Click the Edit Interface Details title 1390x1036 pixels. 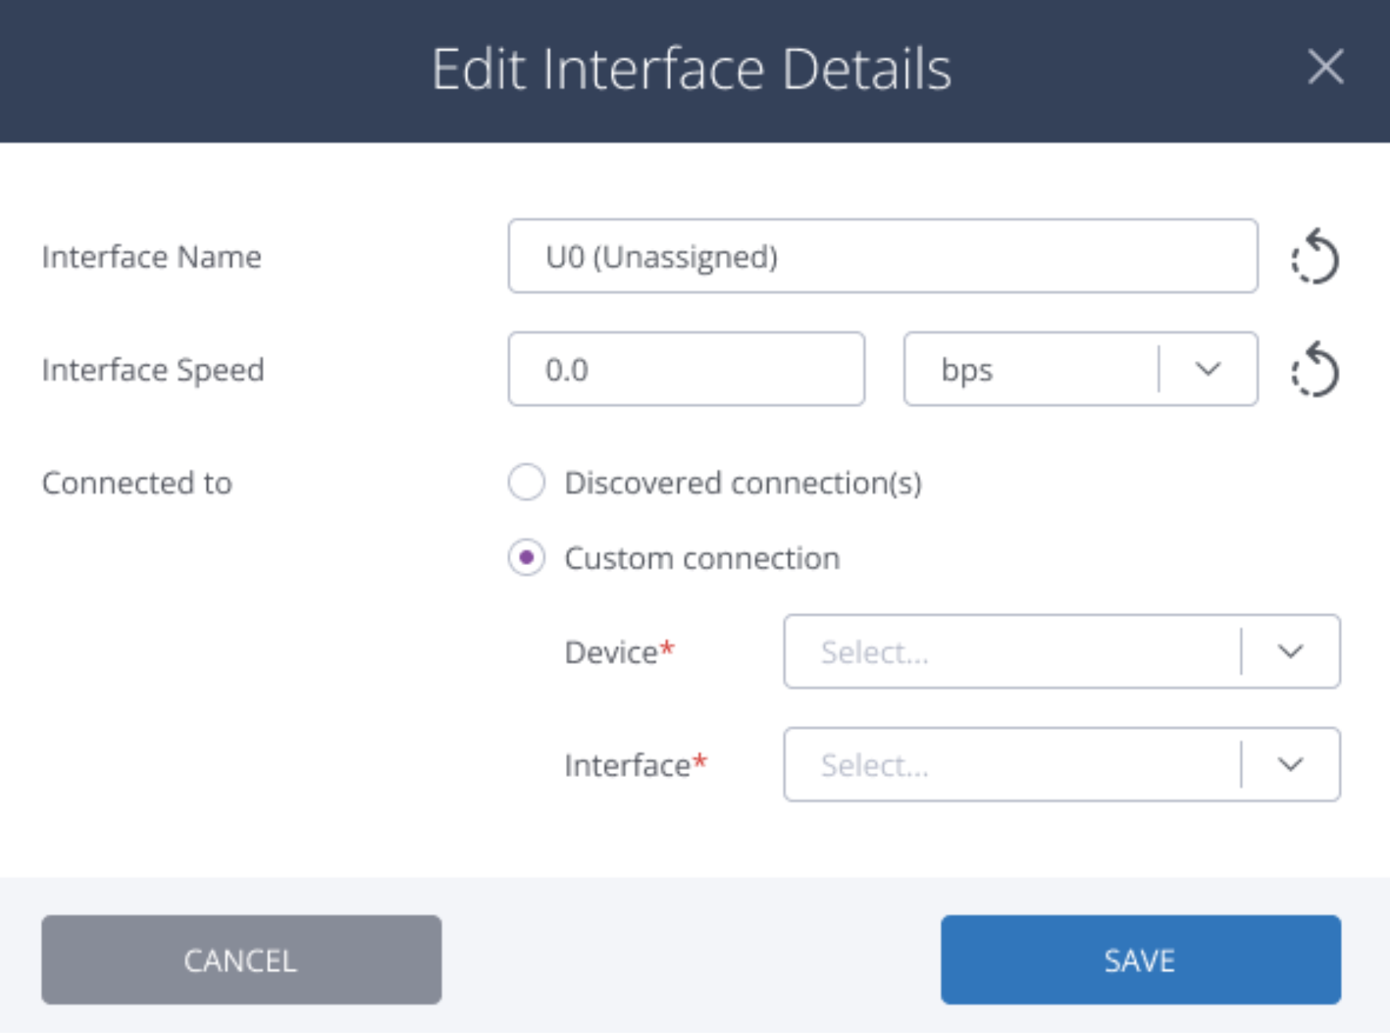tap(692, 69)
